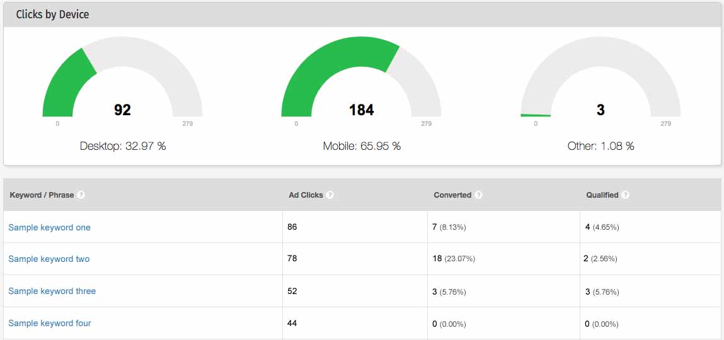Click the Mobile clicks gauge showing 184

click(x=361, y=77)
